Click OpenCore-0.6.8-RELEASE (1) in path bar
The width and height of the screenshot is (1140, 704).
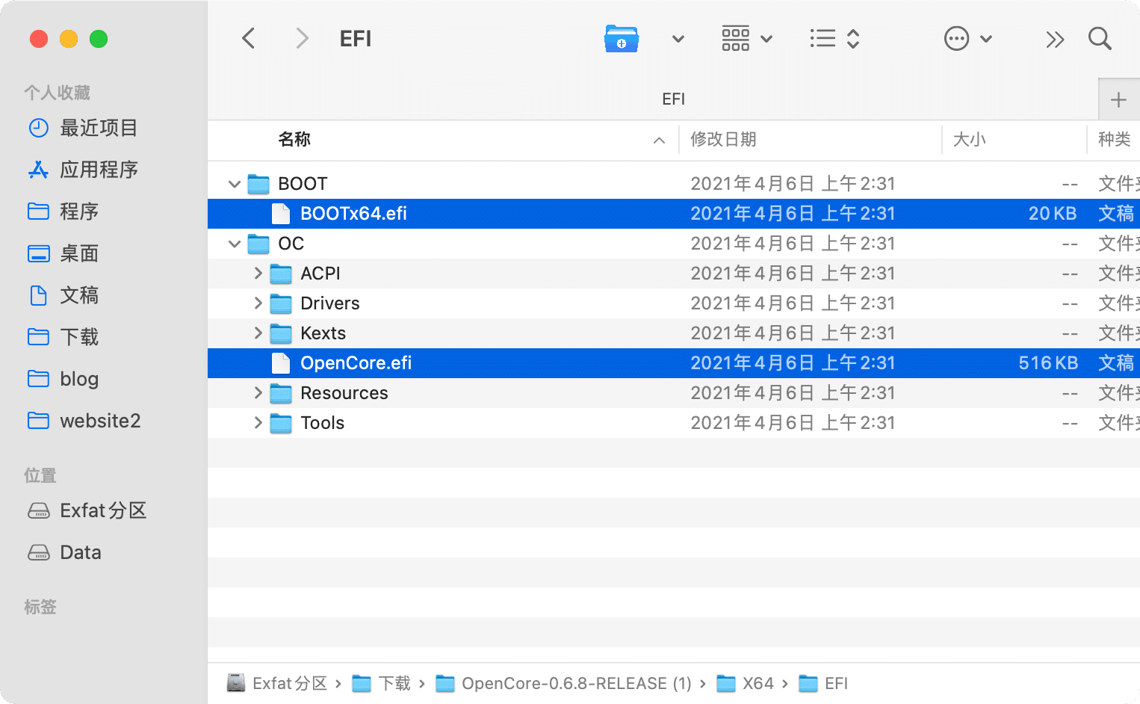pyautogui.click(x=564, y=683)
